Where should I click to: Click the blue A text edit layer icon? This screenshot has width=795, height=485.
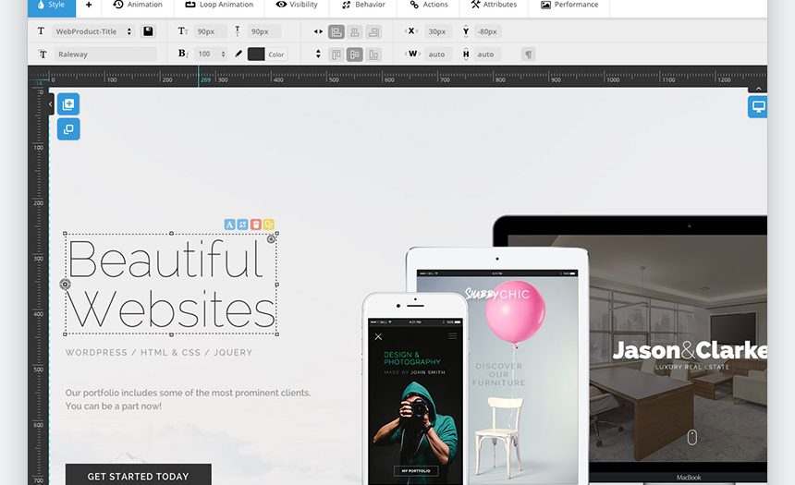coord(229,224)
